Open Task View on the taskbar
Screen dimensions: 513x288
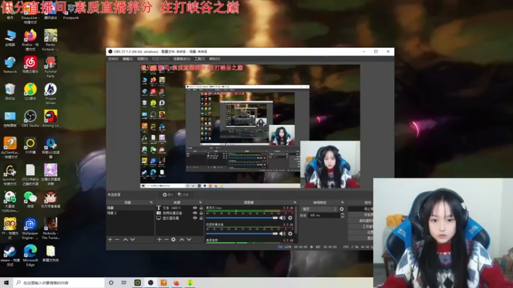pos(124,282)
